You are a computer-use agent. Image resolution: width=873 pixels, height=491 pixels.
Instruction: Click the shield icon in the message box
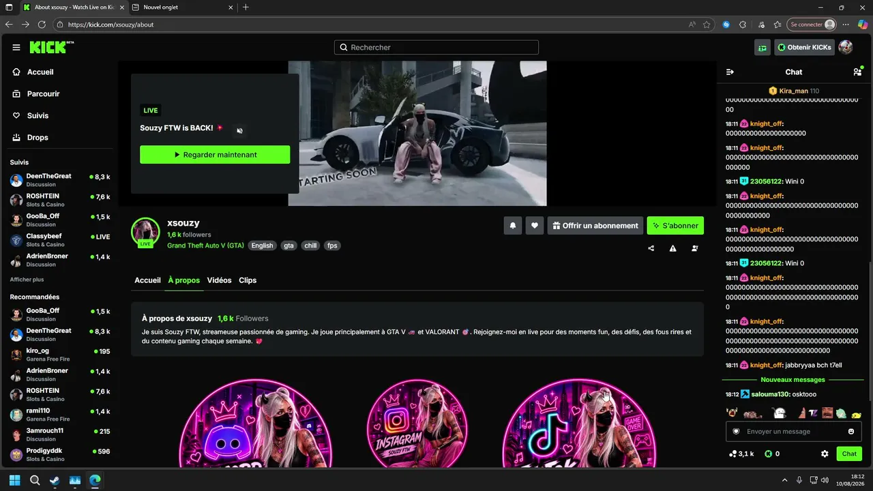pos(736,432)
